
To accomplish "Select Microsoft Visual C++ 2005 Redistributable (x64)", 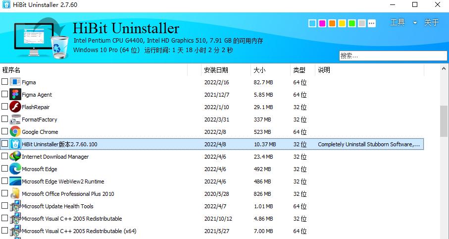I will coord(212,231).
